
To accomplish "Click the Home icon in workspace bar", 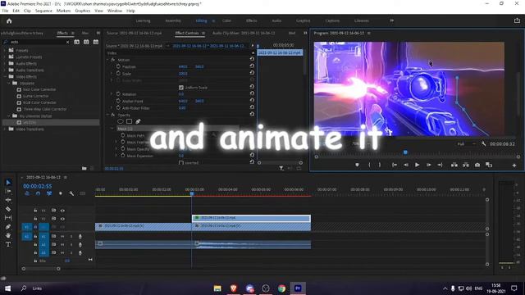I will coord(9,20).
